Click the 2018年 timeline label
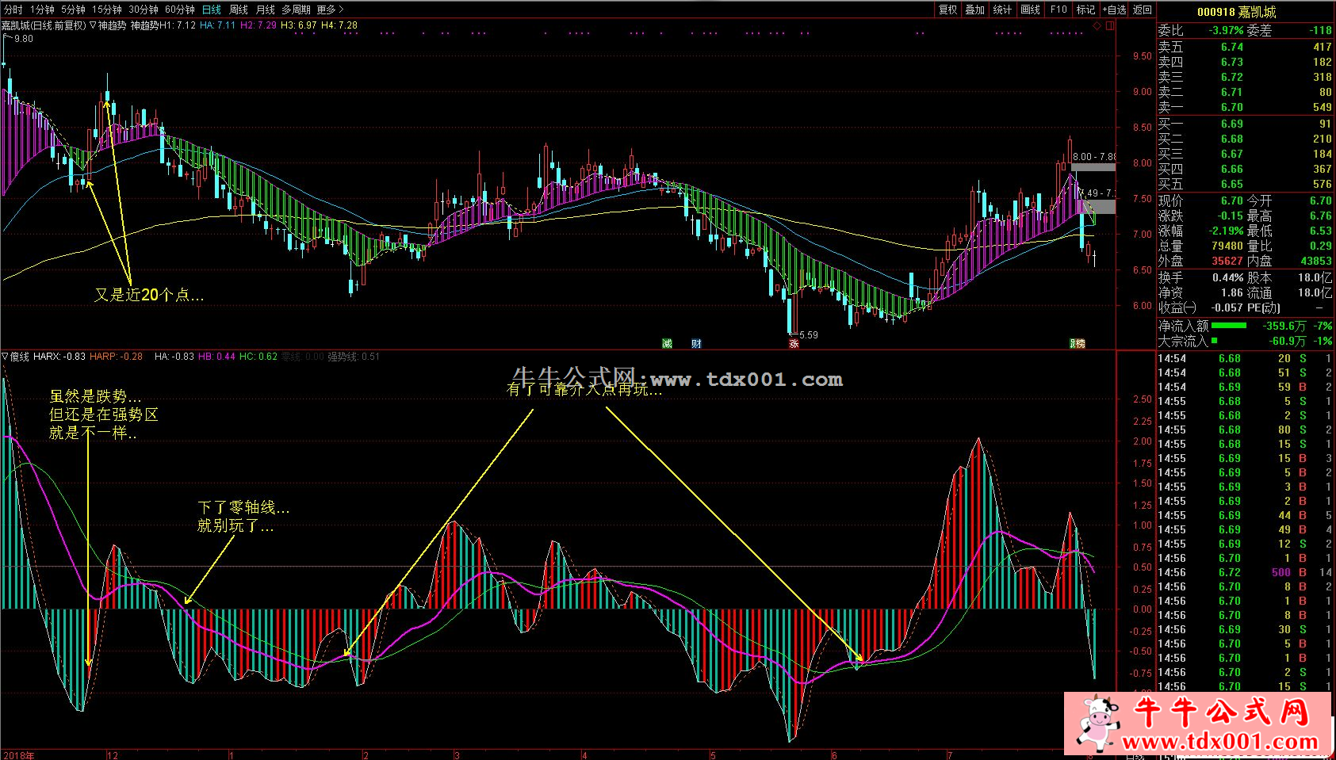This screenshot has height=760, width=1336. (x=18, y=755)
